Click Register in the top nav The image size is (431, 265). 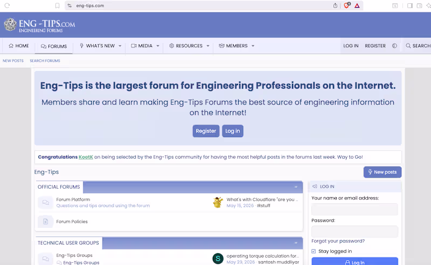(375, 46)
